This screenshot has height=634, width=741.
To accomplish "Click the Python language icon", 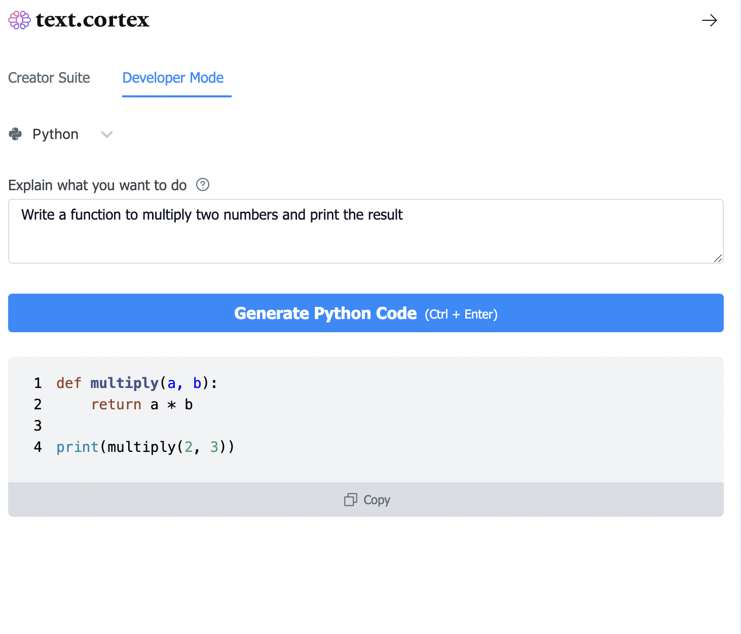I will tap(16, 134).
